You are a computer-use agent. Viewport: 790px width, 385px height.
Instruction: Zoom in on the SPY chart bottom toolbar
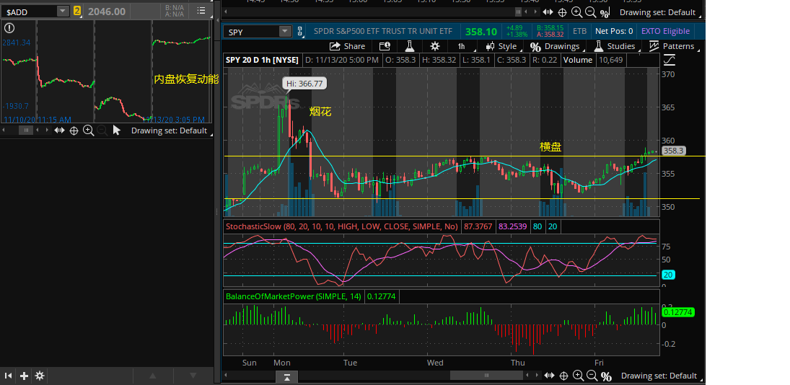coord(577,376)
